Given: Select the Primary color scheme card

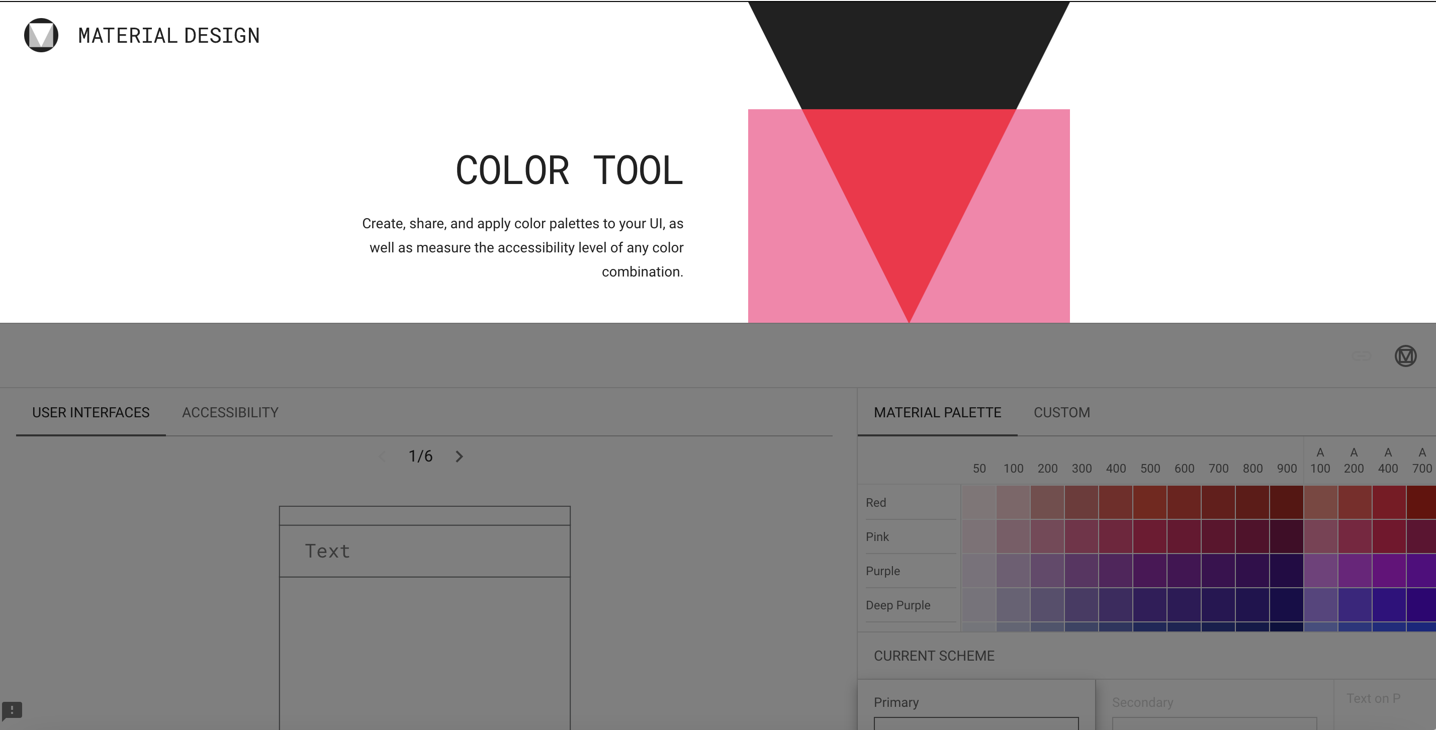Looking at the screenshot, I should [x=976, y=705].
